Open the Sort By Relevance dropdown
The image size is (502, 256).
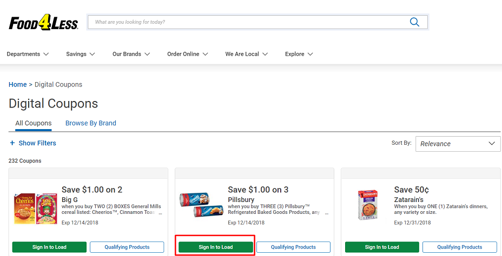tap(458, 144)
